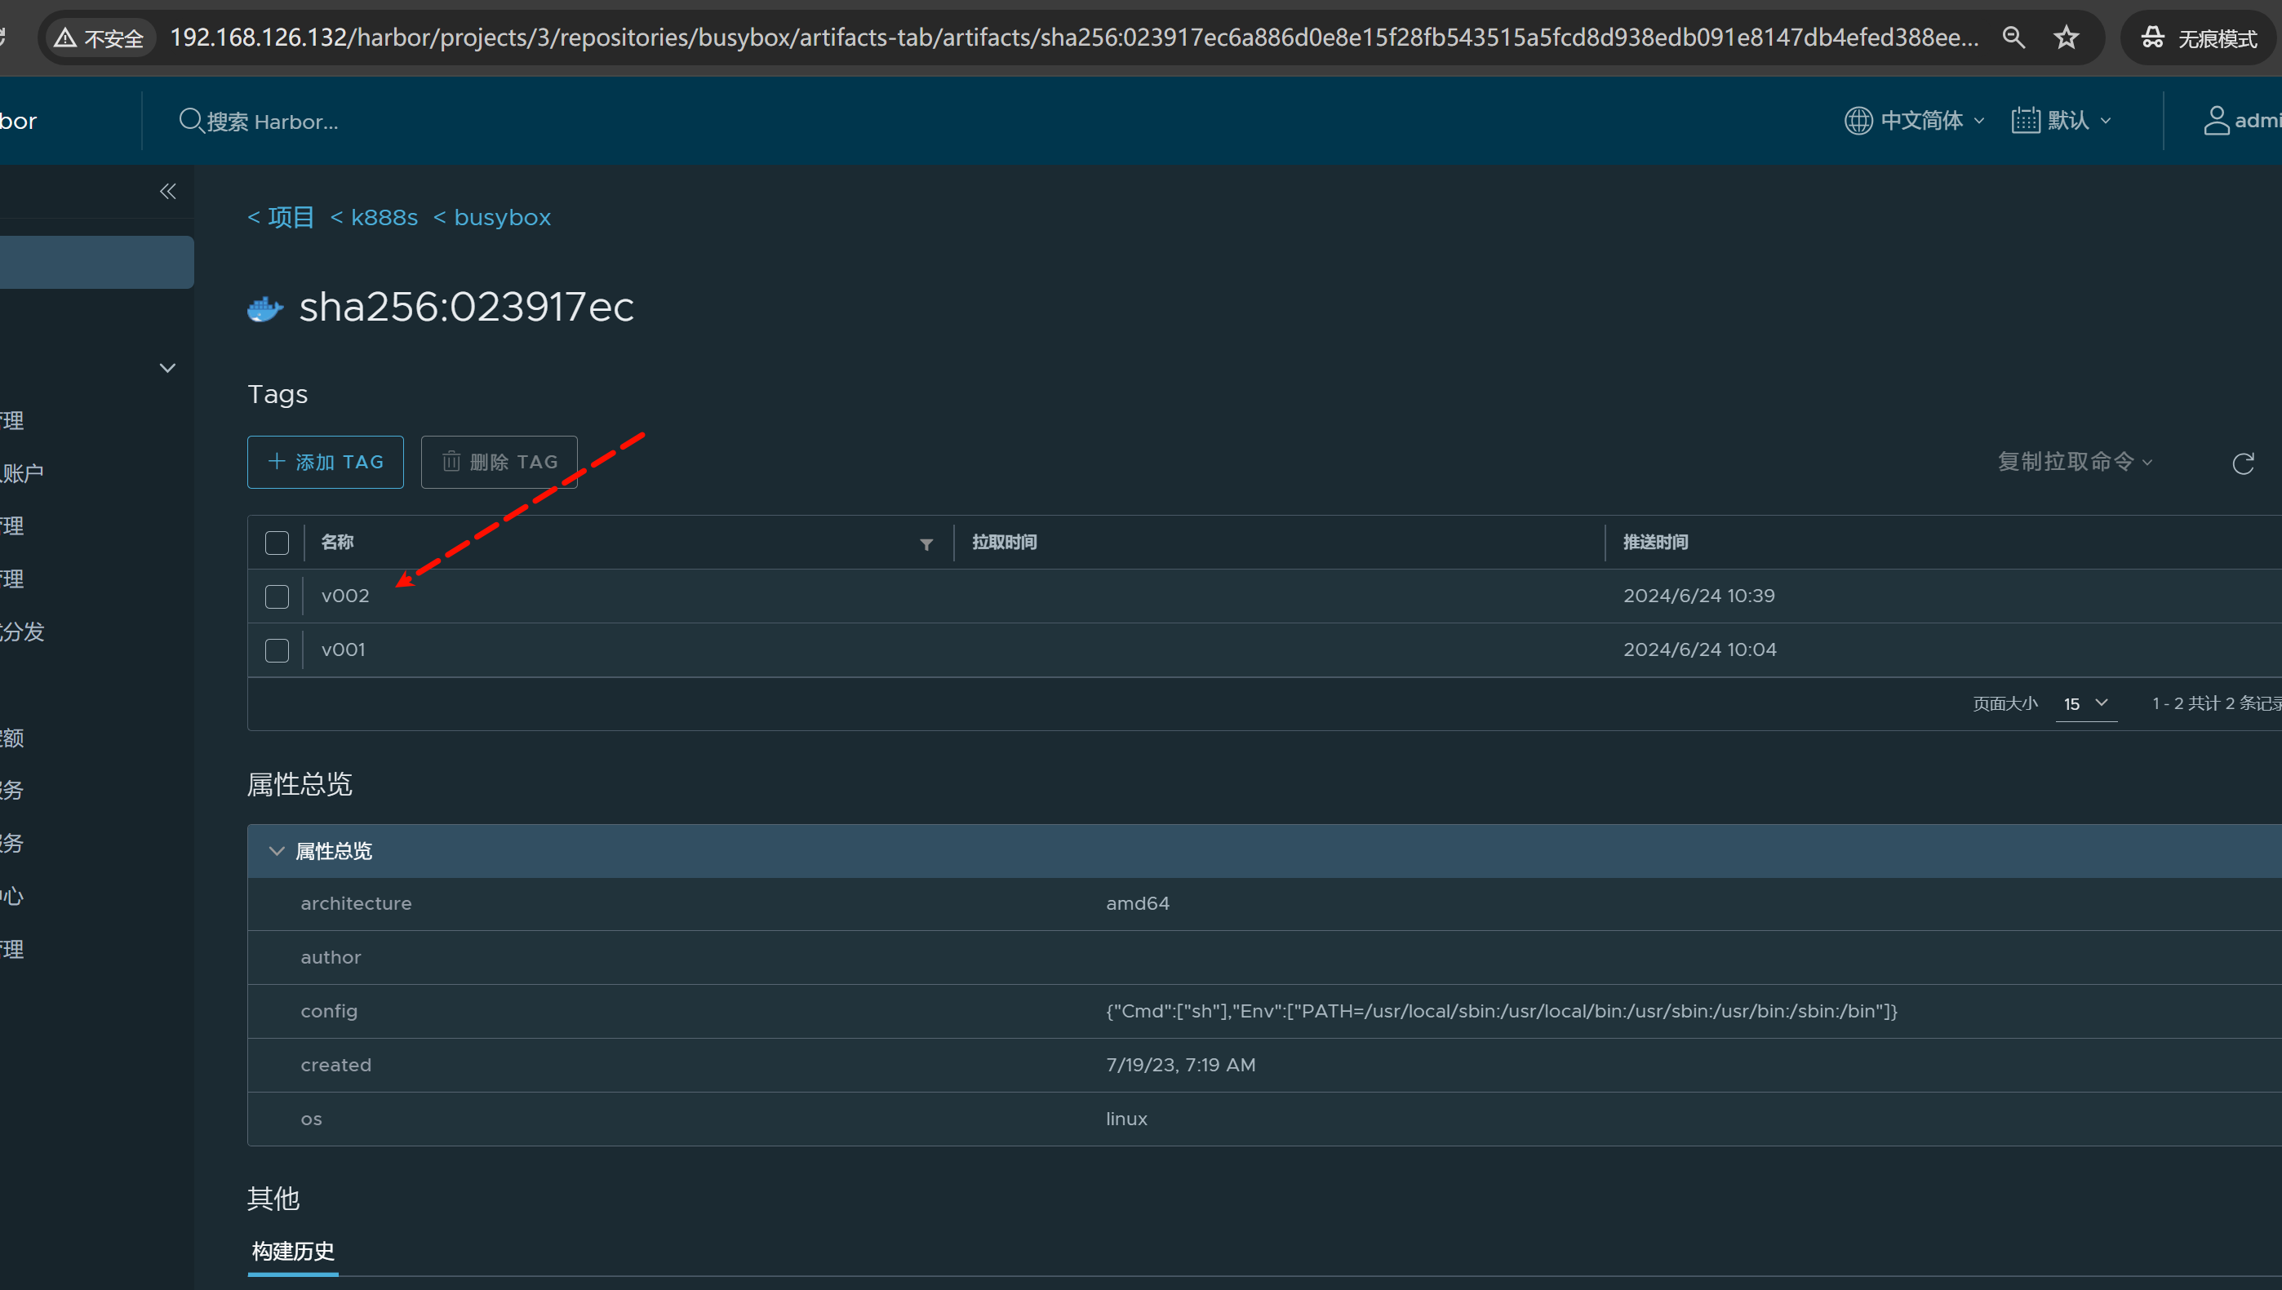The width and height of the screenshot is (2282, 1290).
Task: Click the Harbor search magnifier icon
Action: (189, 121)
